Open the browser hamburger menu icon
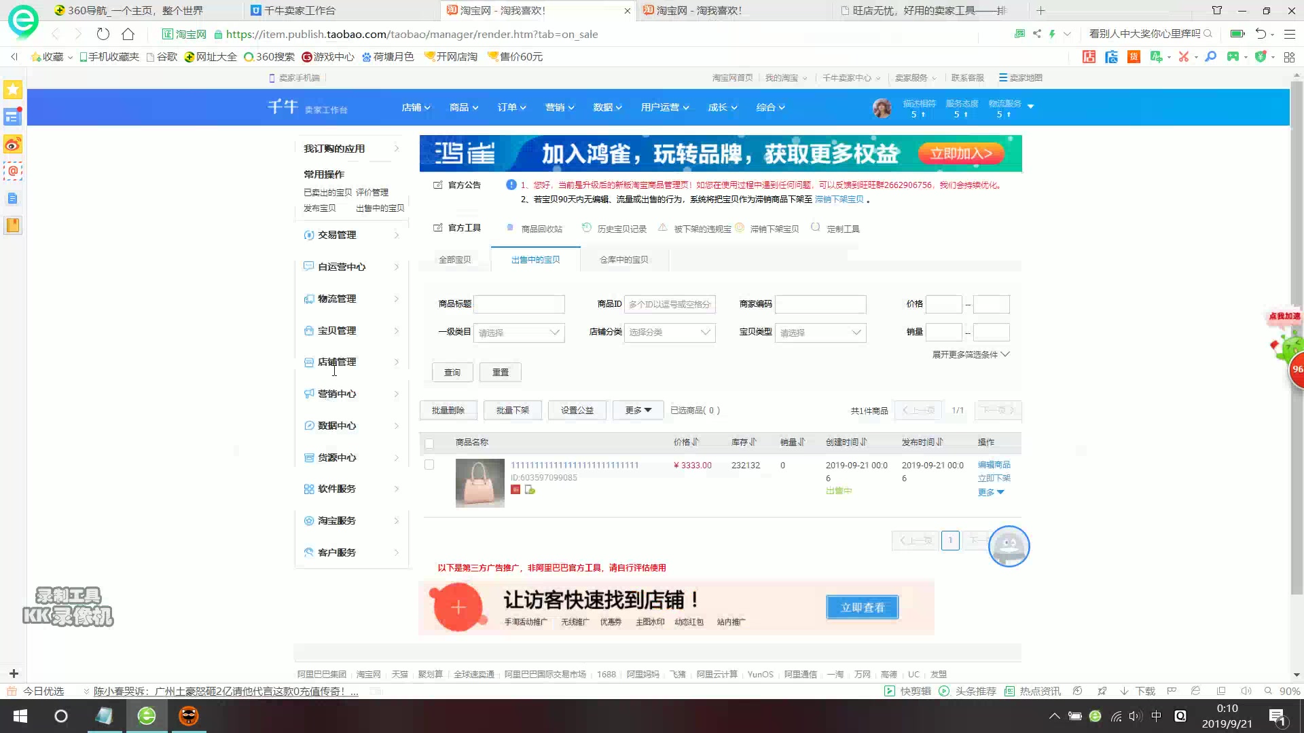This screenshot has width=1304, height=733. coord(1290,34)
